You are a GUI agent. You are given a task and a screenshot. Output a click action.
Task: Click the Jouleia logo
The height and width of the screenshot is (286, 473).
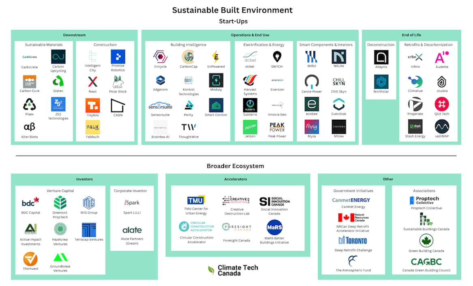[x=442, y=82]
